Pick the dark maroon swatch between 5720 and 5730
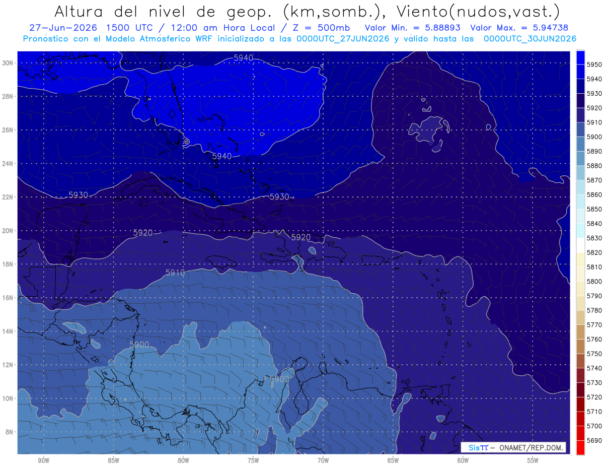Viewport: 604px width, 467px height. point(580,389)
